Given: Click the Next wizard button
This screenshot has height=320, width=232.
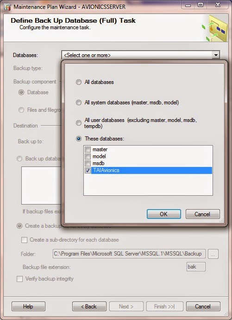Looking at the screenshot, I should point(126,307).
